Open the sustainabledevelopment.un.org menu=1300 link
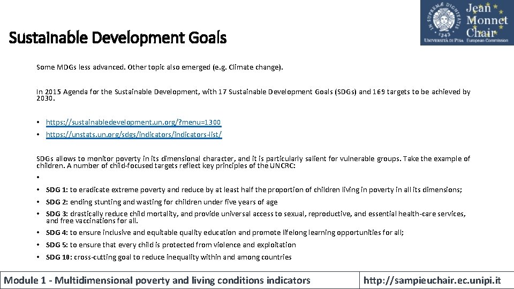This screenshot has height=289, width=514. tap(133, 122)
